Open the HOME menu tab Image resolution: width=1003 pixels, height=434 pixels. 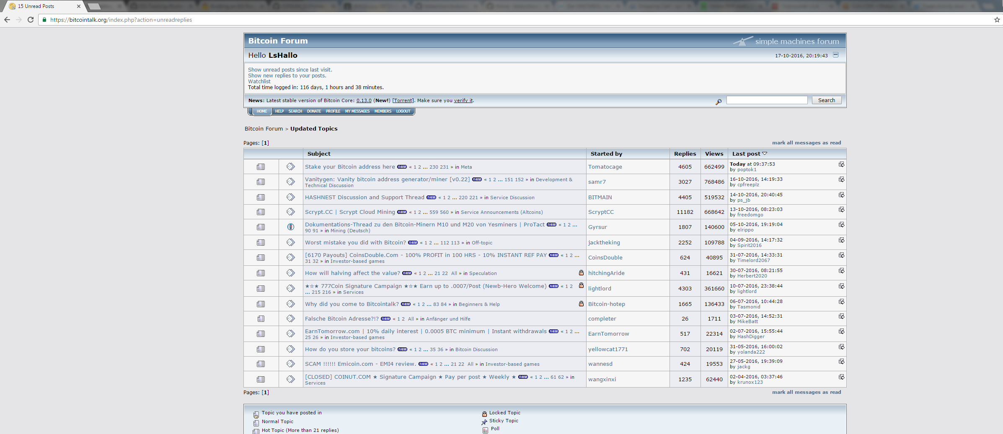(262, 111)
